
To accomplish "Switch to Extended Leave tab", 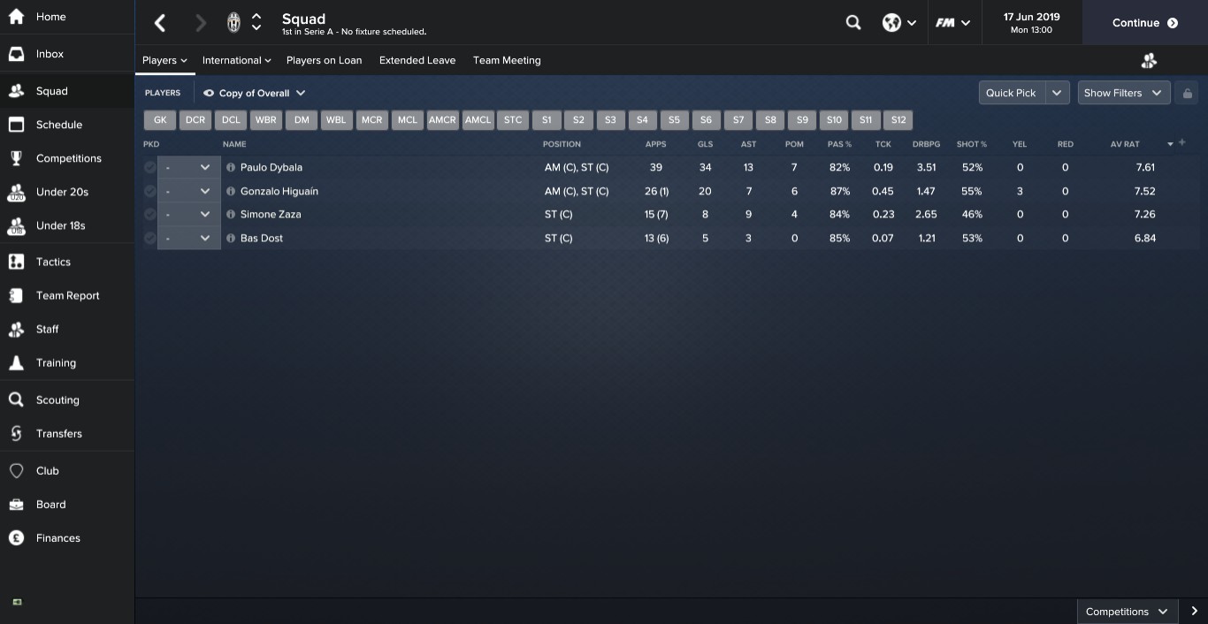I will 417,60.
